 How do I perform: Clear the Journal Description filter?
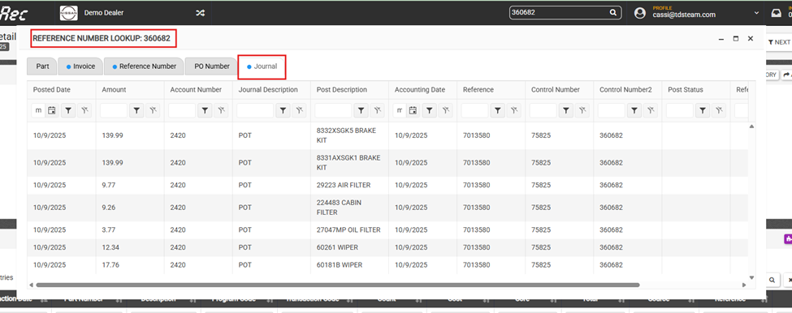299,110
